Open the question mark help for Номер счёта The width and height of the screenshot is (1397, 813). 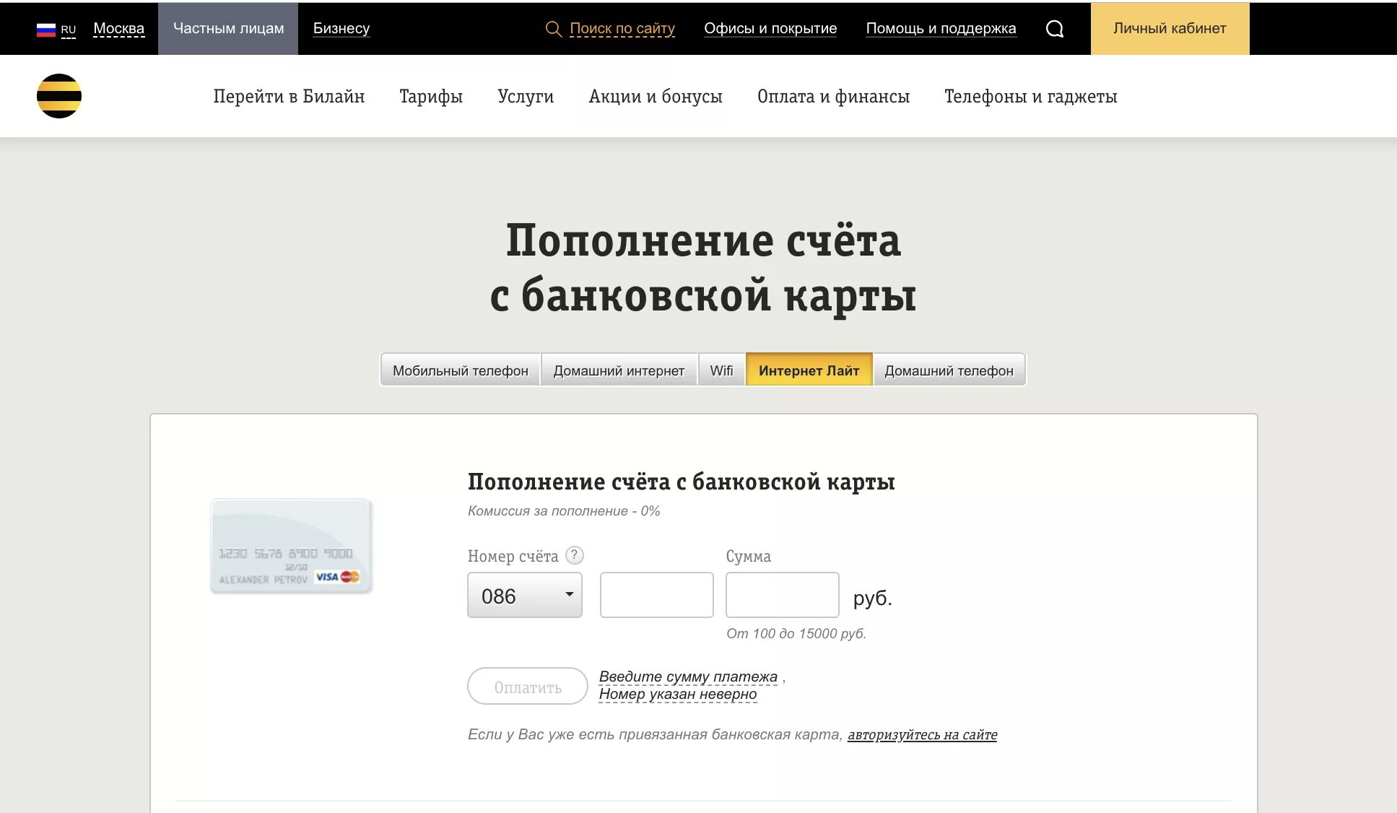pos(574,555)
